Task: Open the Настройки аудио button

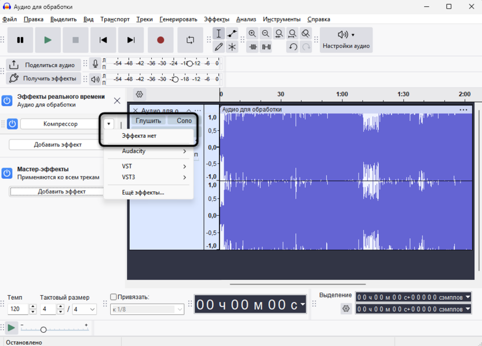Action: [x=346, y=40]
